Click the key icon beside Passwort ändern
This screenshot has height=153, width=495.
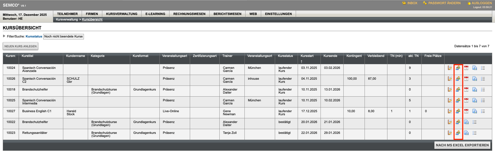pos(425,3)
